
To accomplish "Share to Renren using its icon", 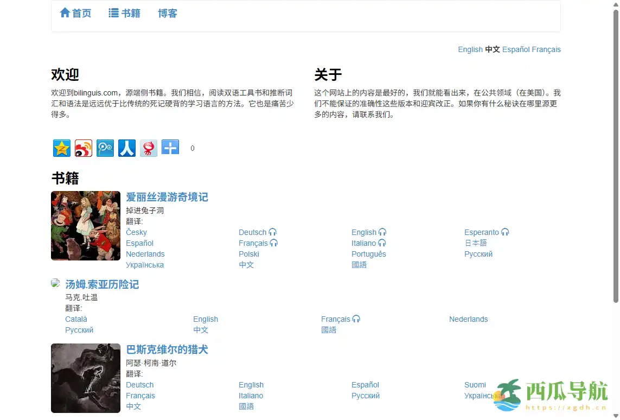I will pyautogui.click(x=126, y=148).
